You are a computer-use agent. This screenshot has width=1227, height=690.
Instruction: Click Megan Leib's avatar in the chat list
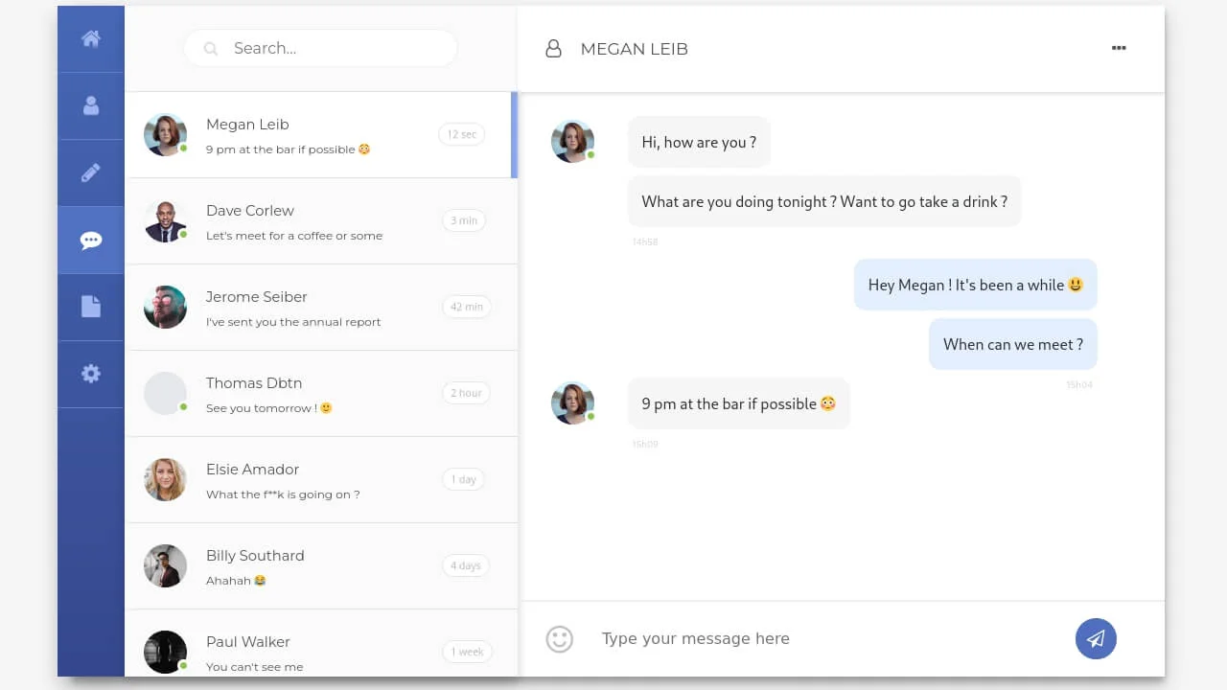165,134
